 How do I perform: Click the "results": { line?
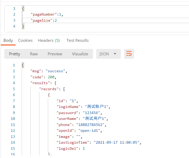43,83
